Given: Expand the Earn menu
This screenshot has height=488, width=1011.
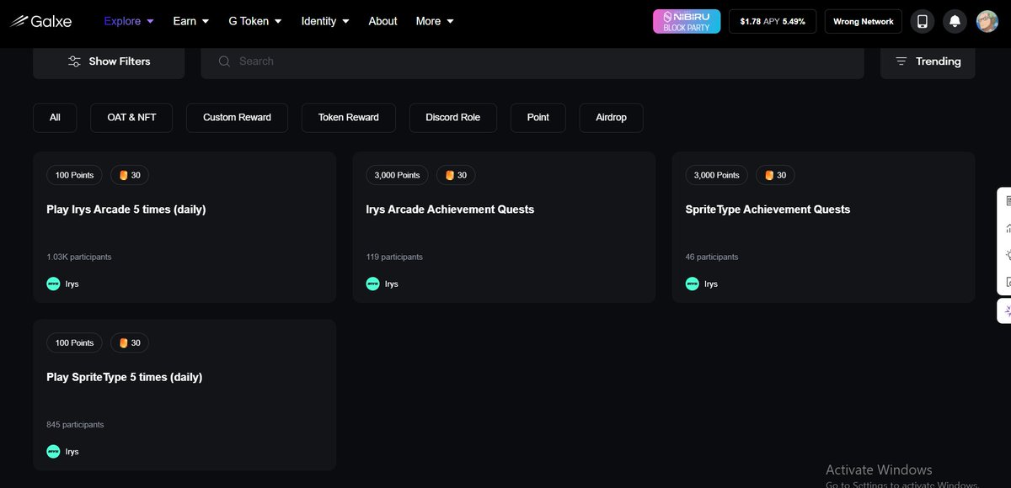Looking at the screenshot, I should tap(191, 21).
